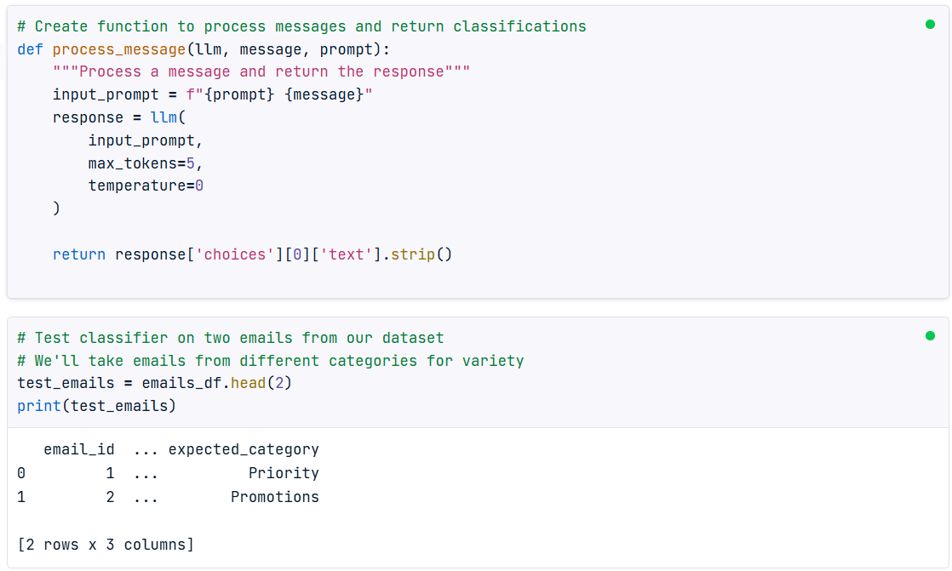Click the input_prompt f-string assignment line
Screen dimensions: 952x571
pos(213,94)
